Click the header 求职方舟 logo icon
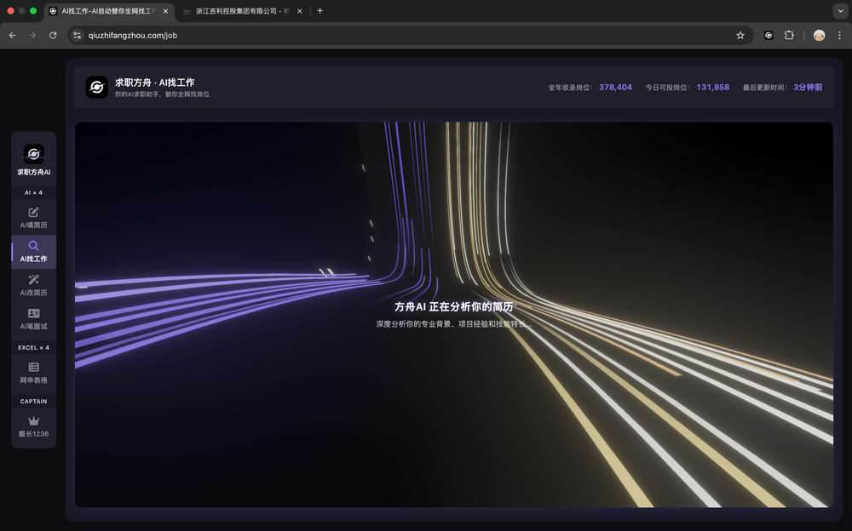The height and width of the screenshot is (531, 852). [x=97, y=87]
